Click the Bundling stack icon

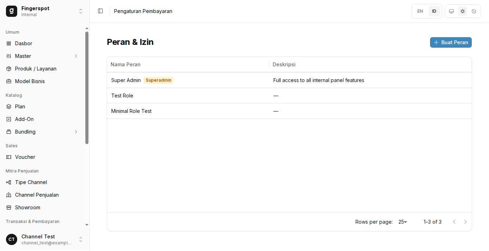[9, 132]
